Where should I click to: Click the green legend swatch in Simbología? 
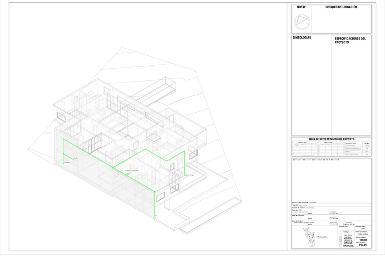coord(341,241)
